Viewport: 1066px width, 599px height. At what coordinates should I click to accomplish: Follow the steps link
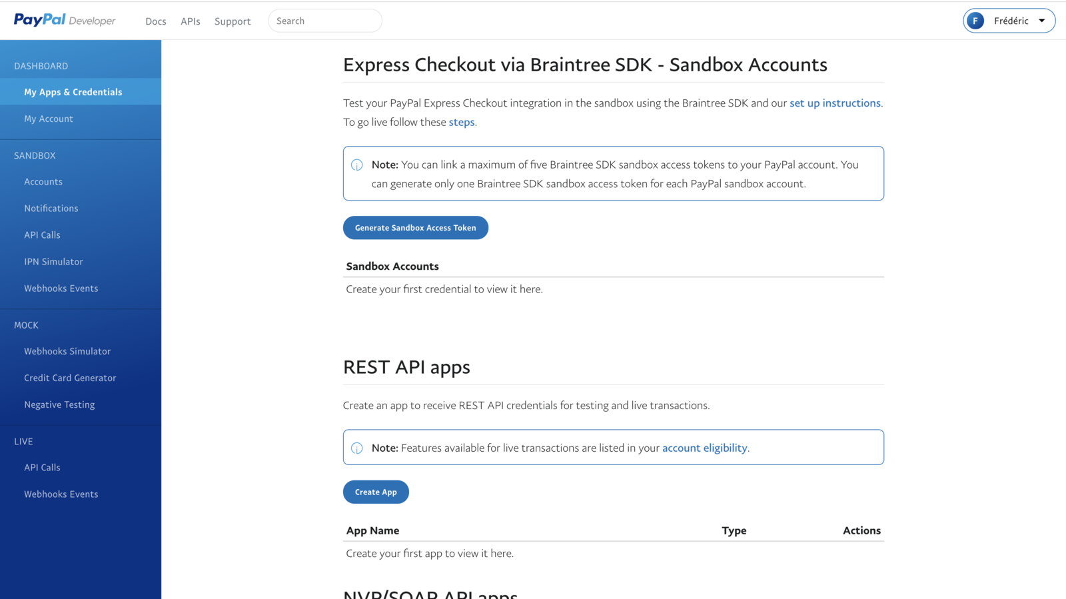click(x=462, y=122)
